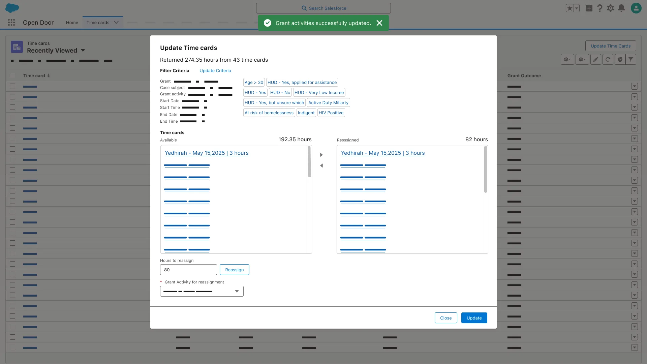Click the Update Criteria link

pos(215,70)
